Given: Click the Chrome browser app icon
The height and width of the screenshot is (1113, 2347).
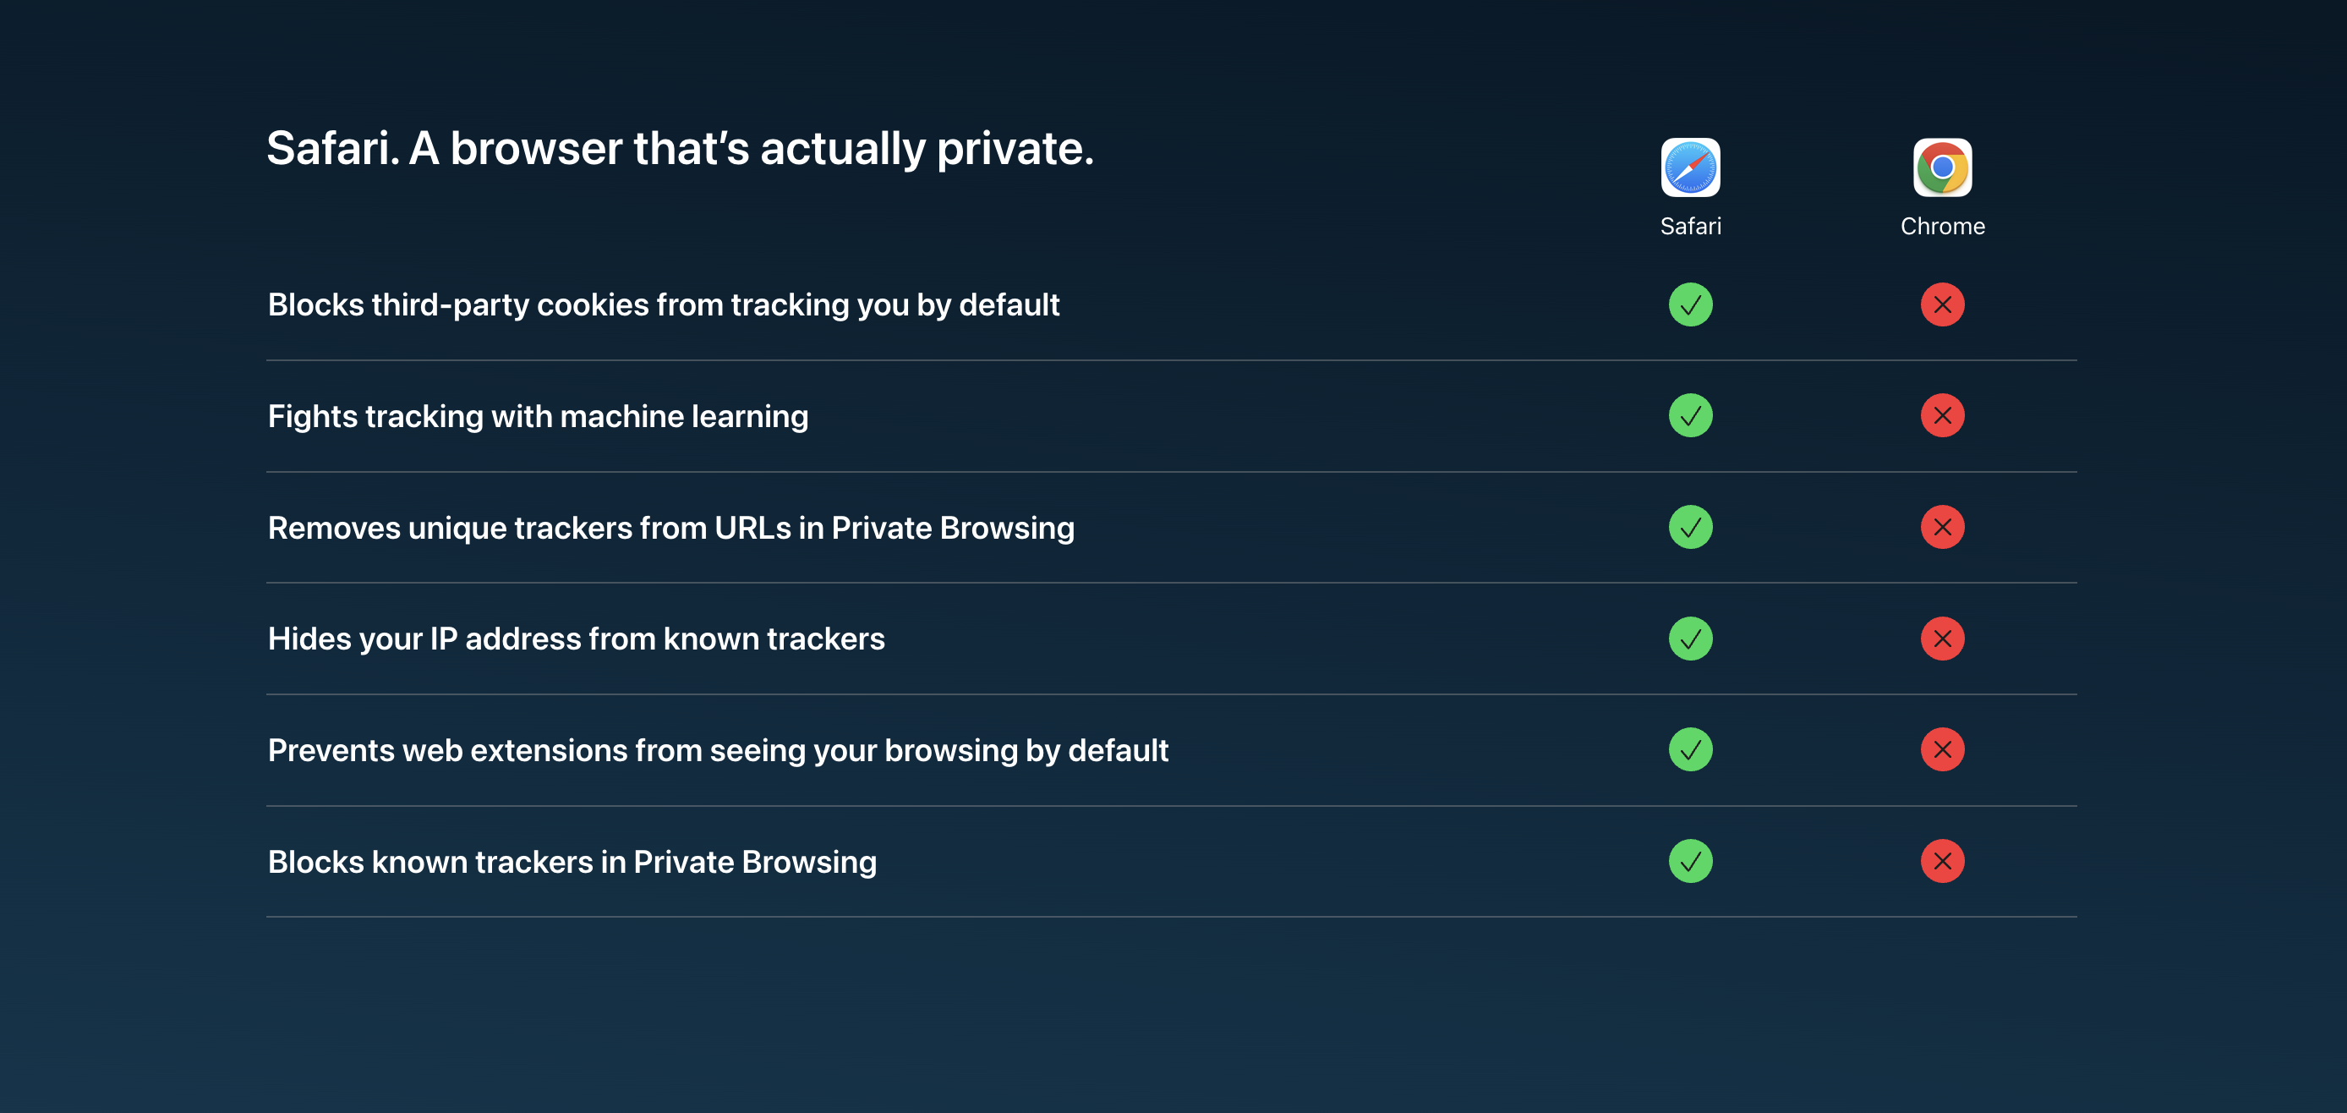Looking at the screenshot, I should (1943, 167).
